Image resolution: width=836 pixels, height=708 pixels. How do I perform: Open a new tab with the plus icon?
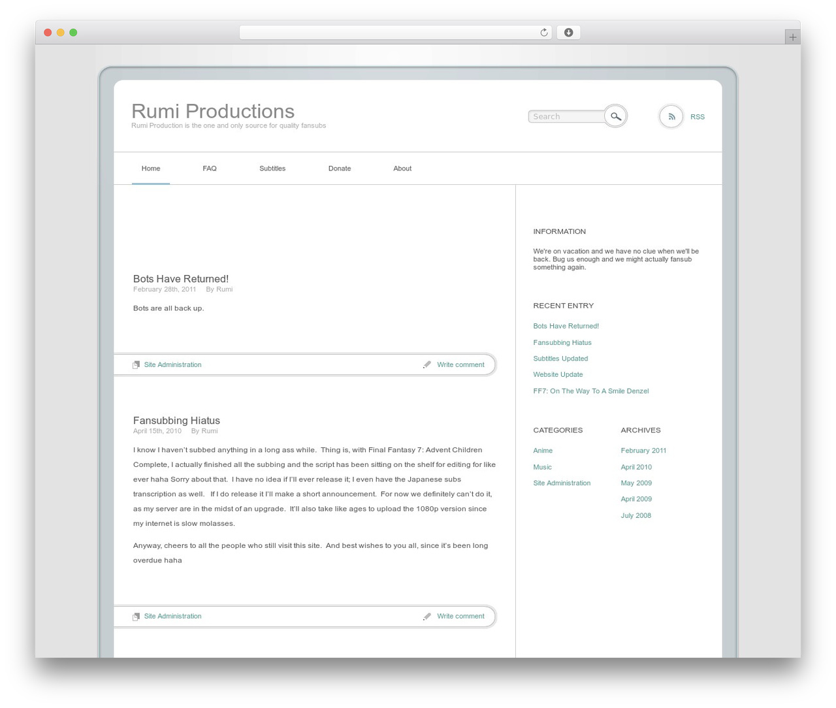pos(793,37)
